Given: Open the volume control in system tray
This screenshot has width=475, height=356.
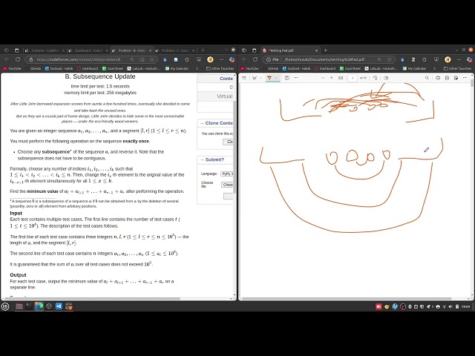Looking at the screenshot, I should click(451, 306).
